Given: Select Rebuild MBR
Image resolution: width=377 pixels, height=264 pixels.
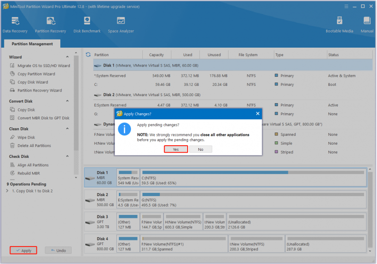Looking at the screenshot, I should point(25,173).
